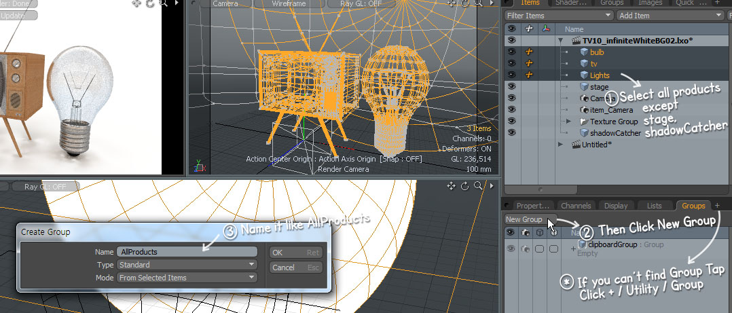Image resolution: width=732 pixels, height=313 pixels.
Task: Click the item_Camera camera icon
Action: coord(583,110)
